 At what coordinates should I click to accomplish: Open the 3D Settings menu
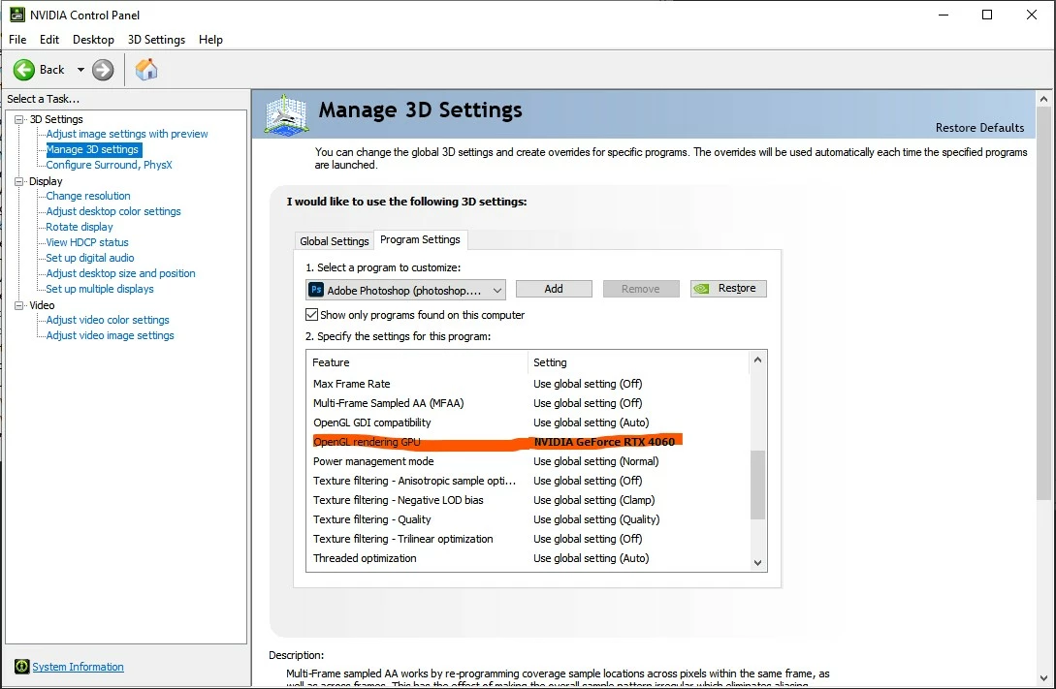point(156,39)
